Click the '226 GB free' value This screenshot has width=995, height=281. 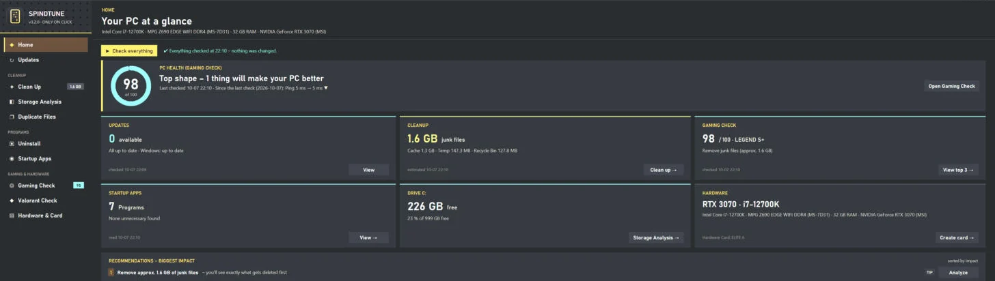coord(433,206)
